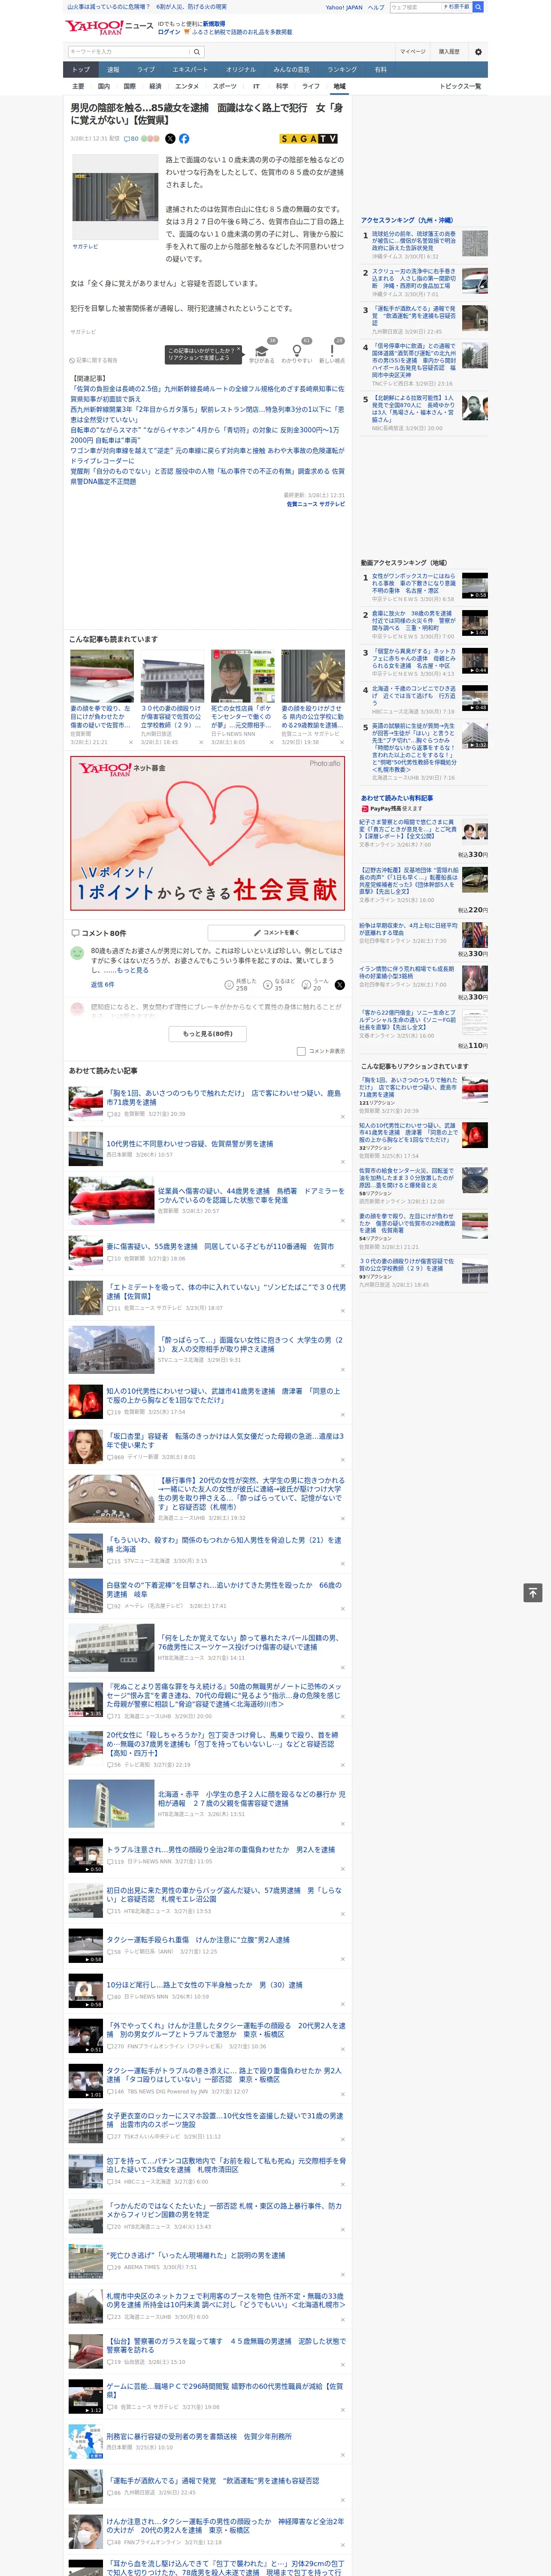Open video ranking item 女性がワンボックスカーにはねられる
This screenshot has width=551, height=2576.
coord(414,583)
